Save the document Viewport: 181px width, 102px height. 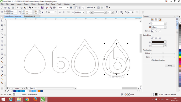(9, 8)
